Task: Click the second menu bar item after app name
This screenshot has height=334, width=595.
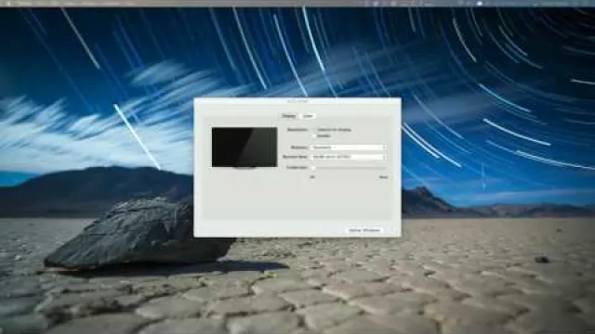Action: tap(55, 3)
